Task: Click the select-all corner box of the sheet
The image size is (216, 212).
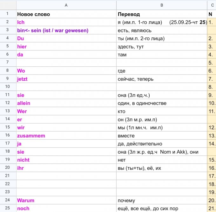Action: tap(8, 5)
